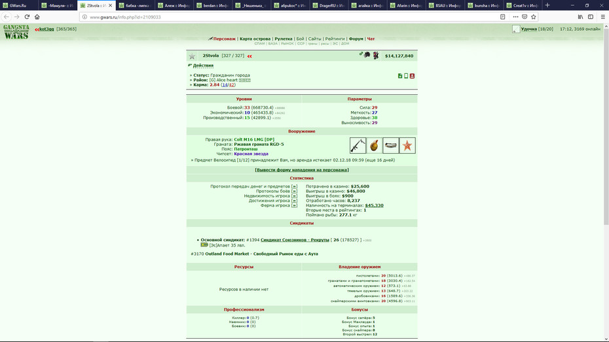Toggle reader view icon in the address bar
The image size is (609, 342).
coord(502,17)
